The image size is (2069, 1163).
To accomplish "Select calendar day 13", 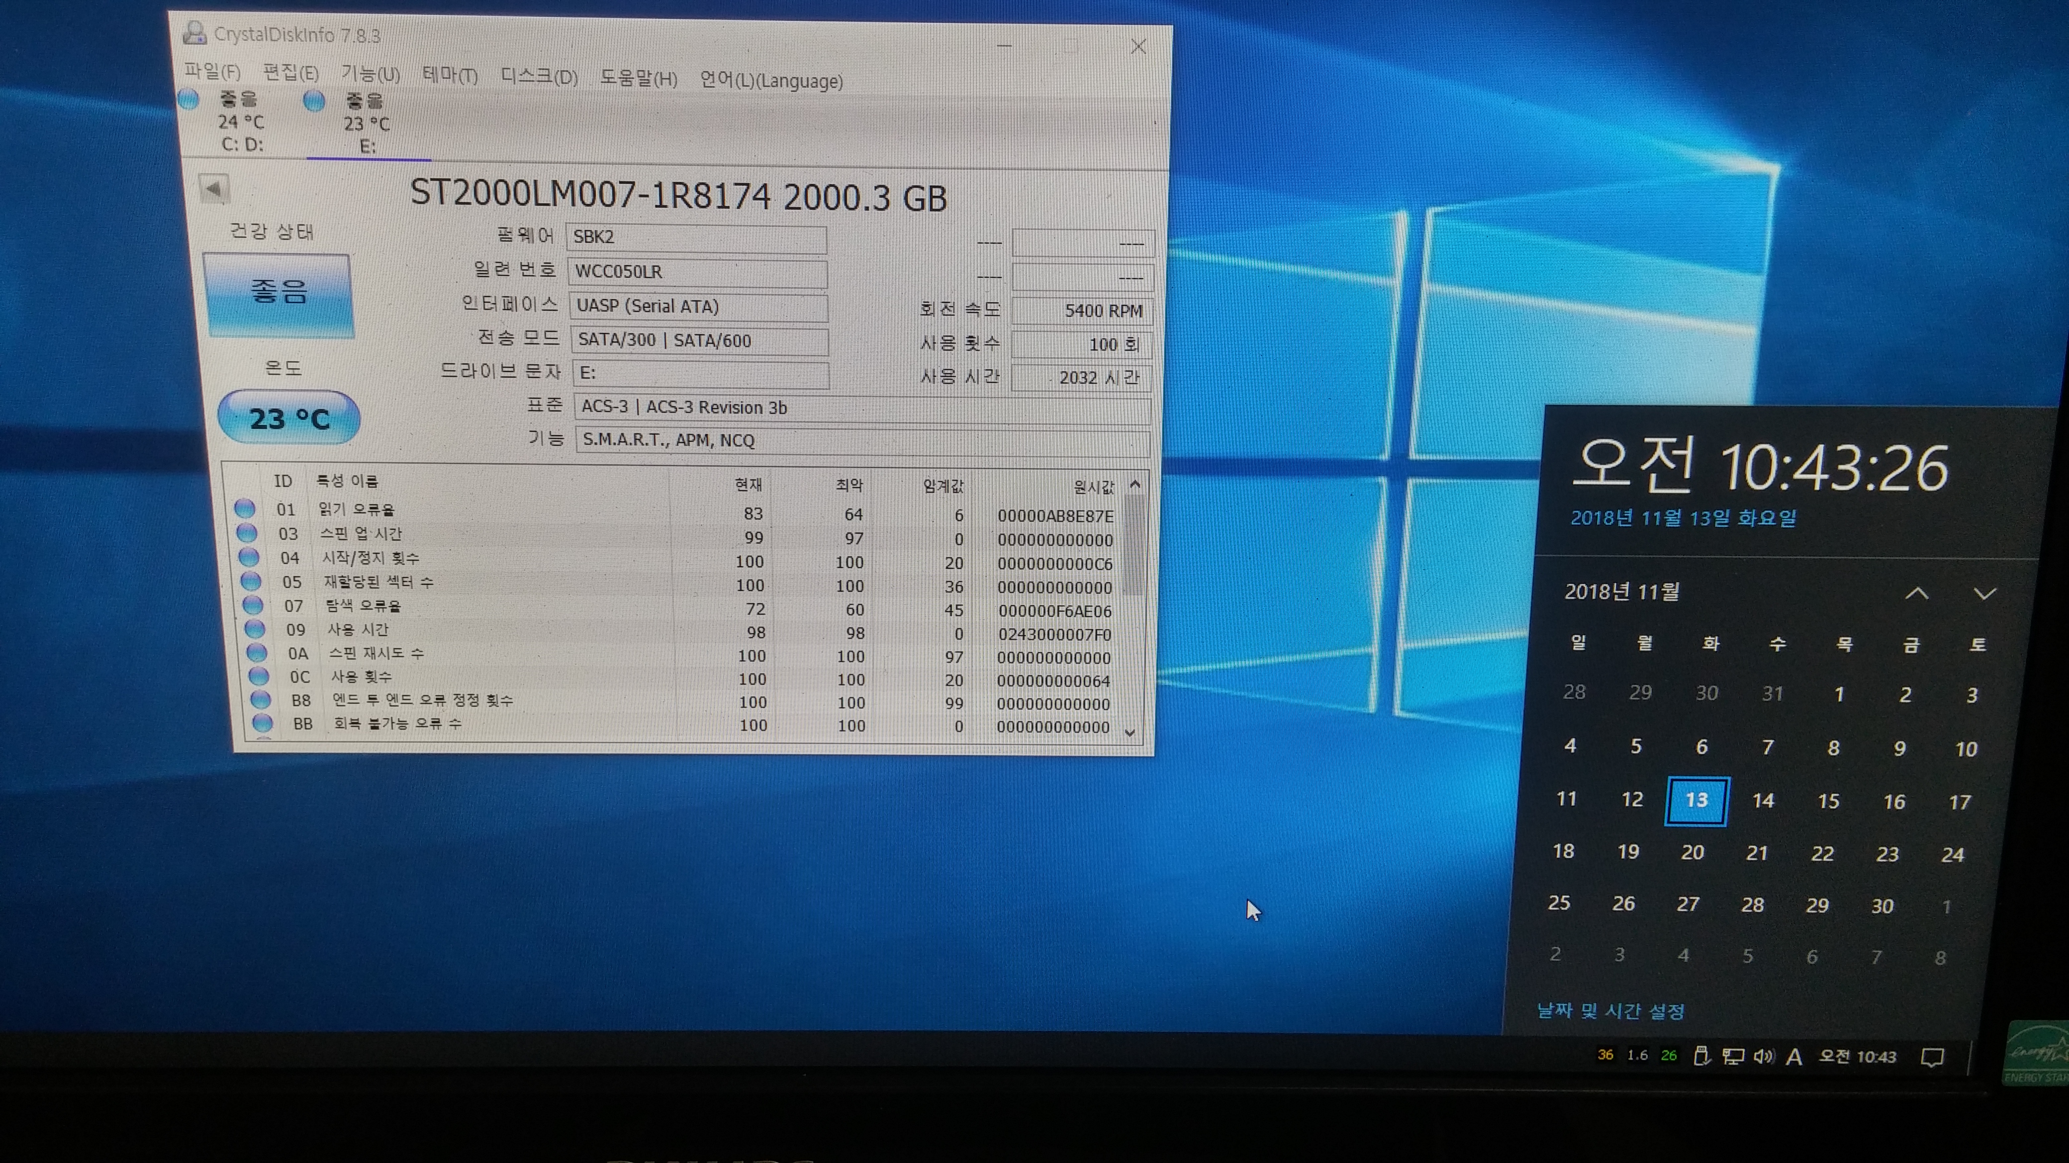I will [1697, 800].
